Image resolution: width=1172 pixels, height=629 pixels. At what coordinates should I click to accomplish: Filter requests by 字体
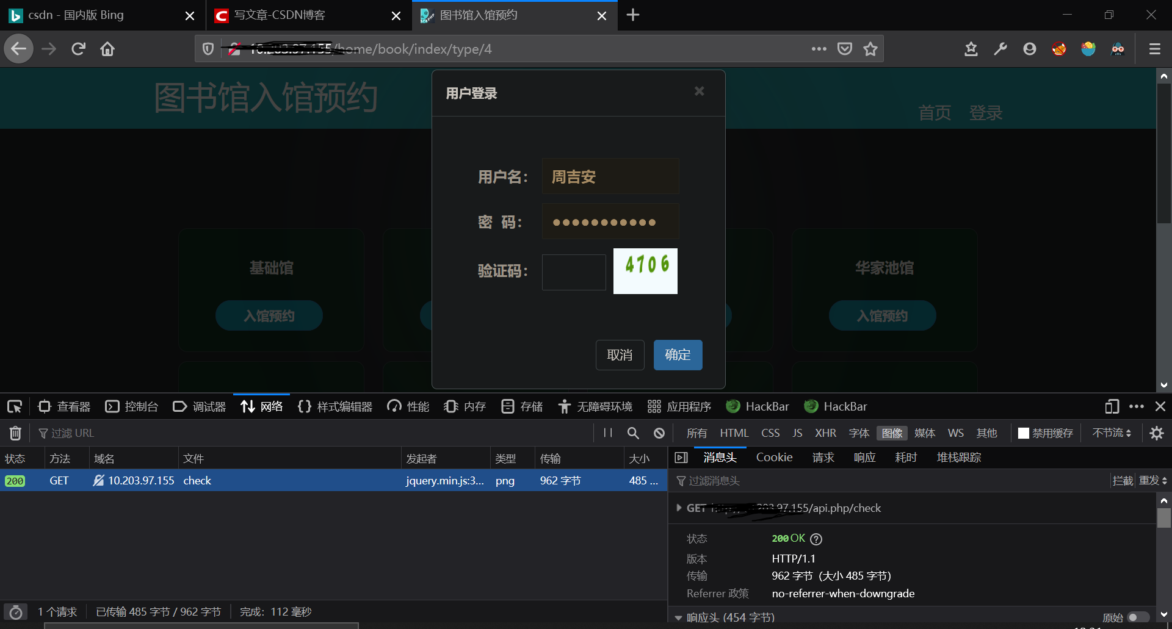click(x=859, y=433)
